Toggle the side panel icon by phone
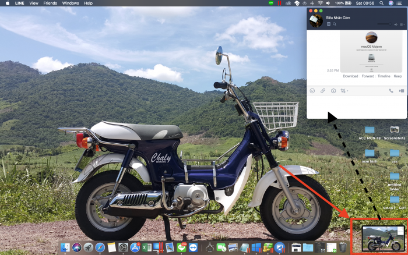This screenshot has height=255, width=408. point(401,91)
